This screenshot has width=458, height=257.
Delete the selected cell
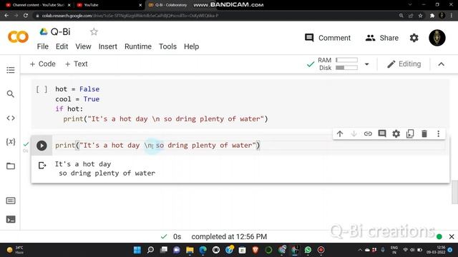(424, 134)
